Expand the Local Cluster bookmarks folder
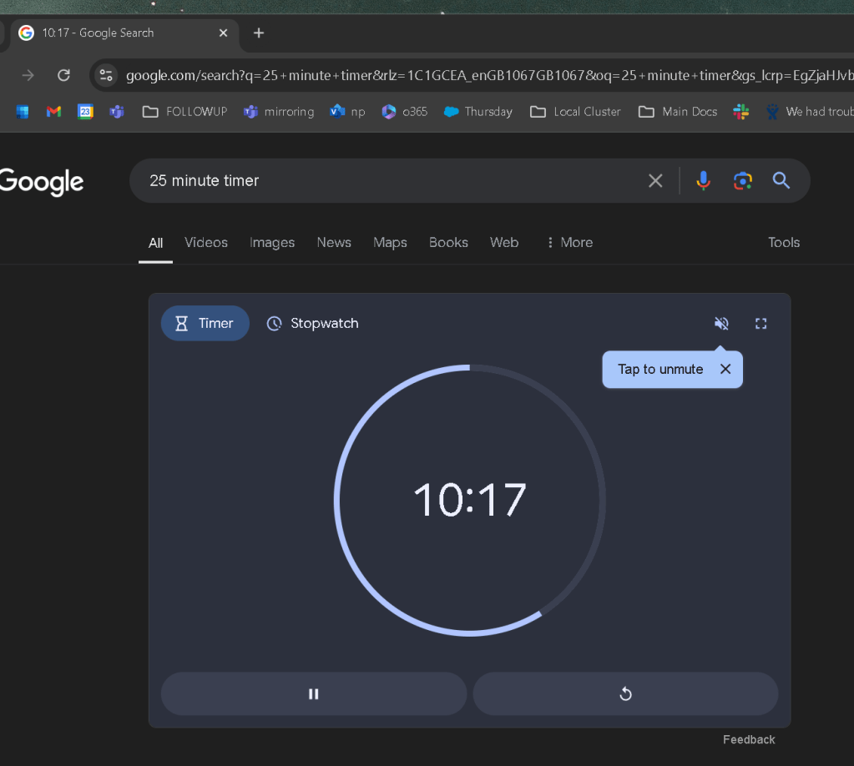This screenshot has width=854, height=766. 575,112
